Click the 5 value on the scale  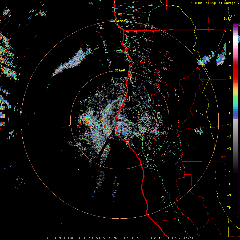click(230, 54)
